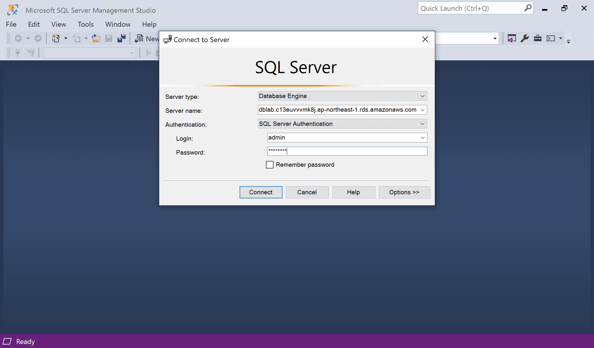Click the Add New Item toolbar icon
This screenshot has width=594, height=348.
(77, 38)
